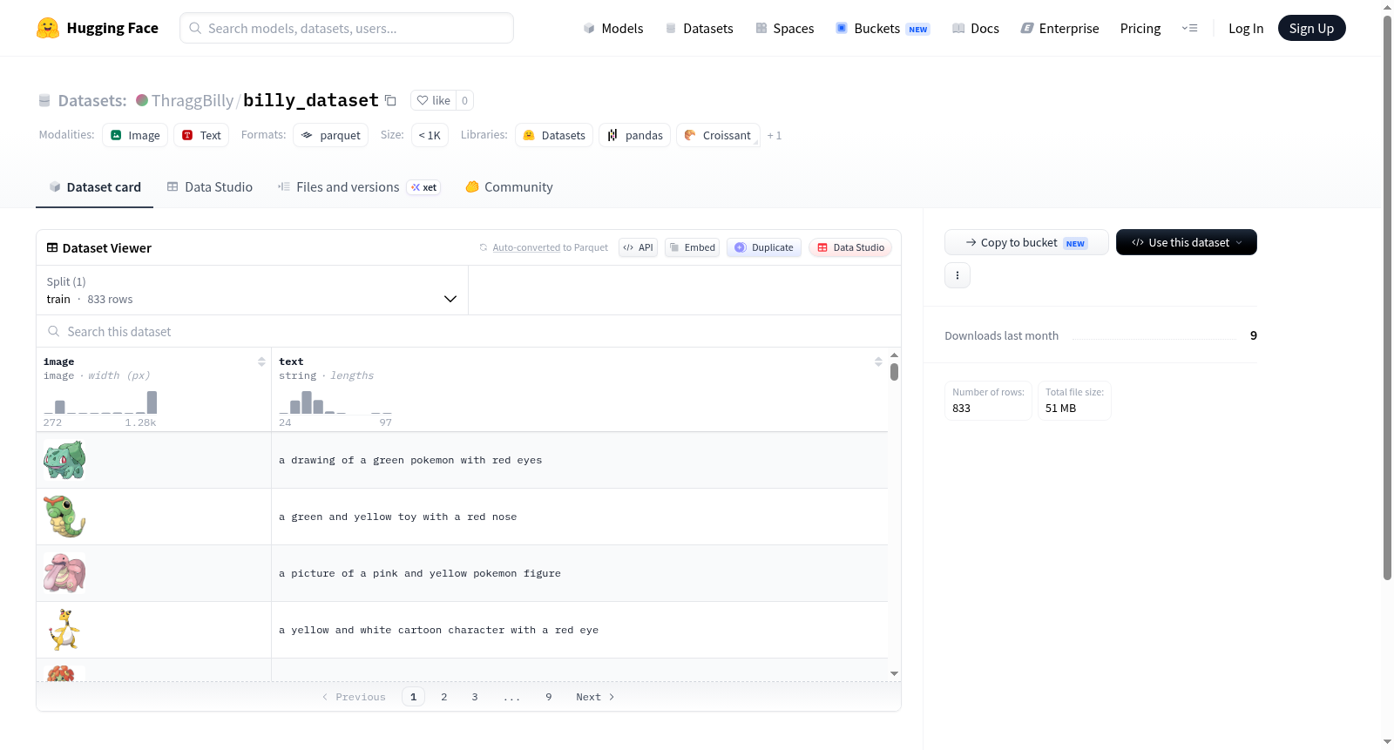This screenshot has width=1394, height=750.
Task: Open the pink pokemon figure thumbnail
Action: coord(64,573)
